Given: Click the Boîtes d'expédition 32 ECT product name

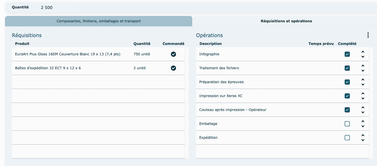Looking at the screenshot, I should [48, 68].
